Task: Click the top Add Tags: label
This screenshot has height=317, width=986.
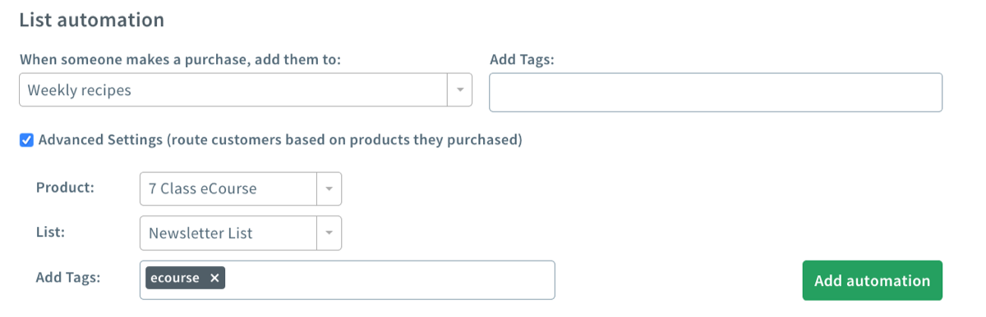Action: [523, 60]
